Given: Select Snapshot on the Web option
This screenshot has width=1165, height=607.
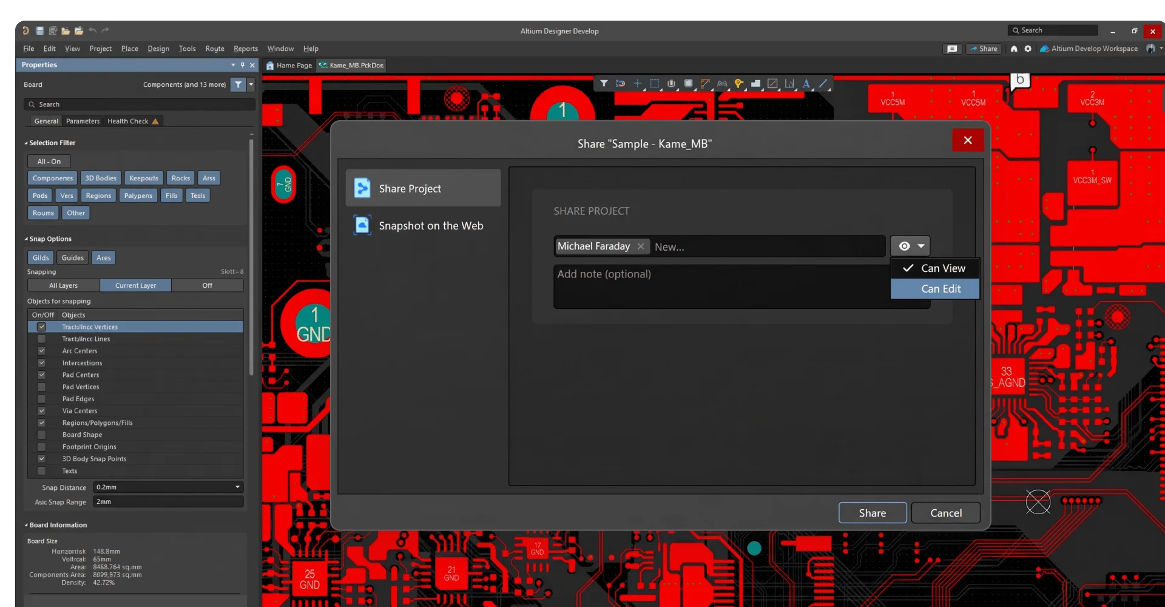Looking at the screenshot, I should tap(424, 226).
